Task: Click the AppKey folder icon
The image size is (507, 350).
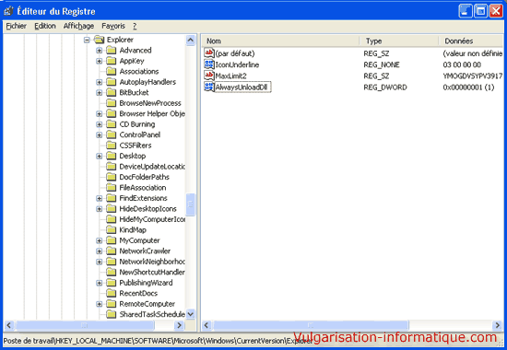Action: 112,61
